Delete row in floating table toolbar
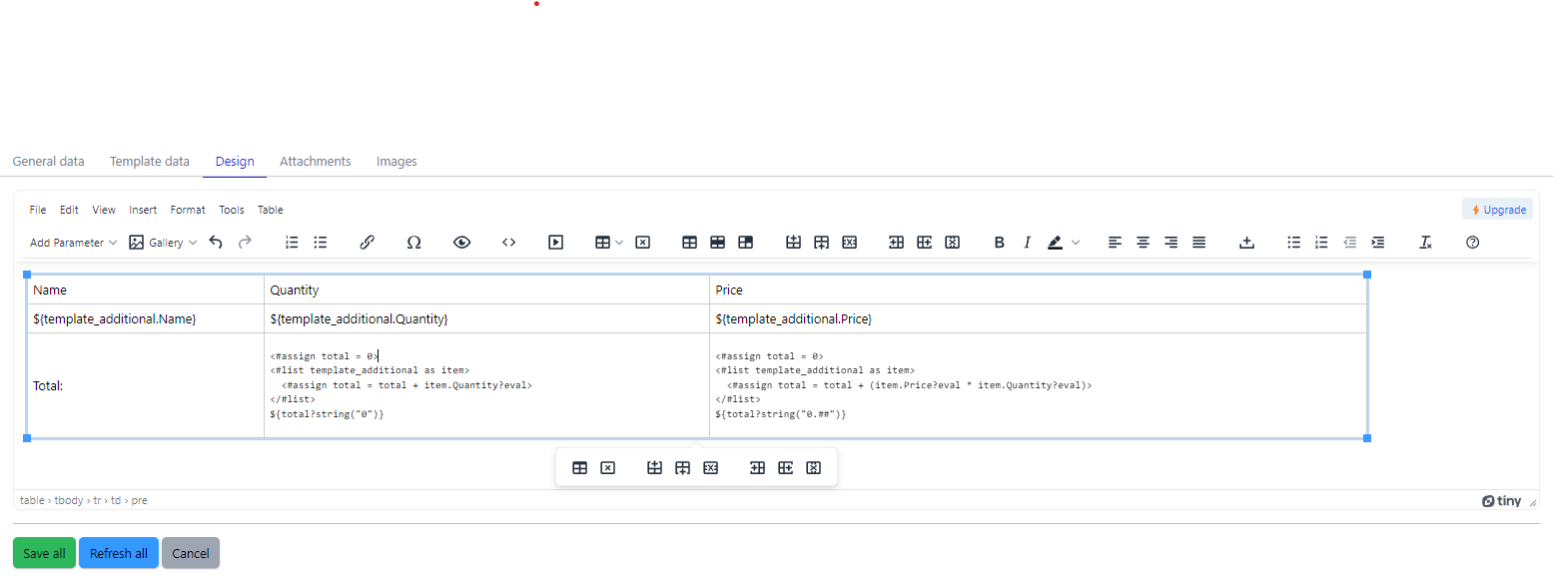Image resolution: width=1558 pixels, height=578 pixels. tap(710, 467)
